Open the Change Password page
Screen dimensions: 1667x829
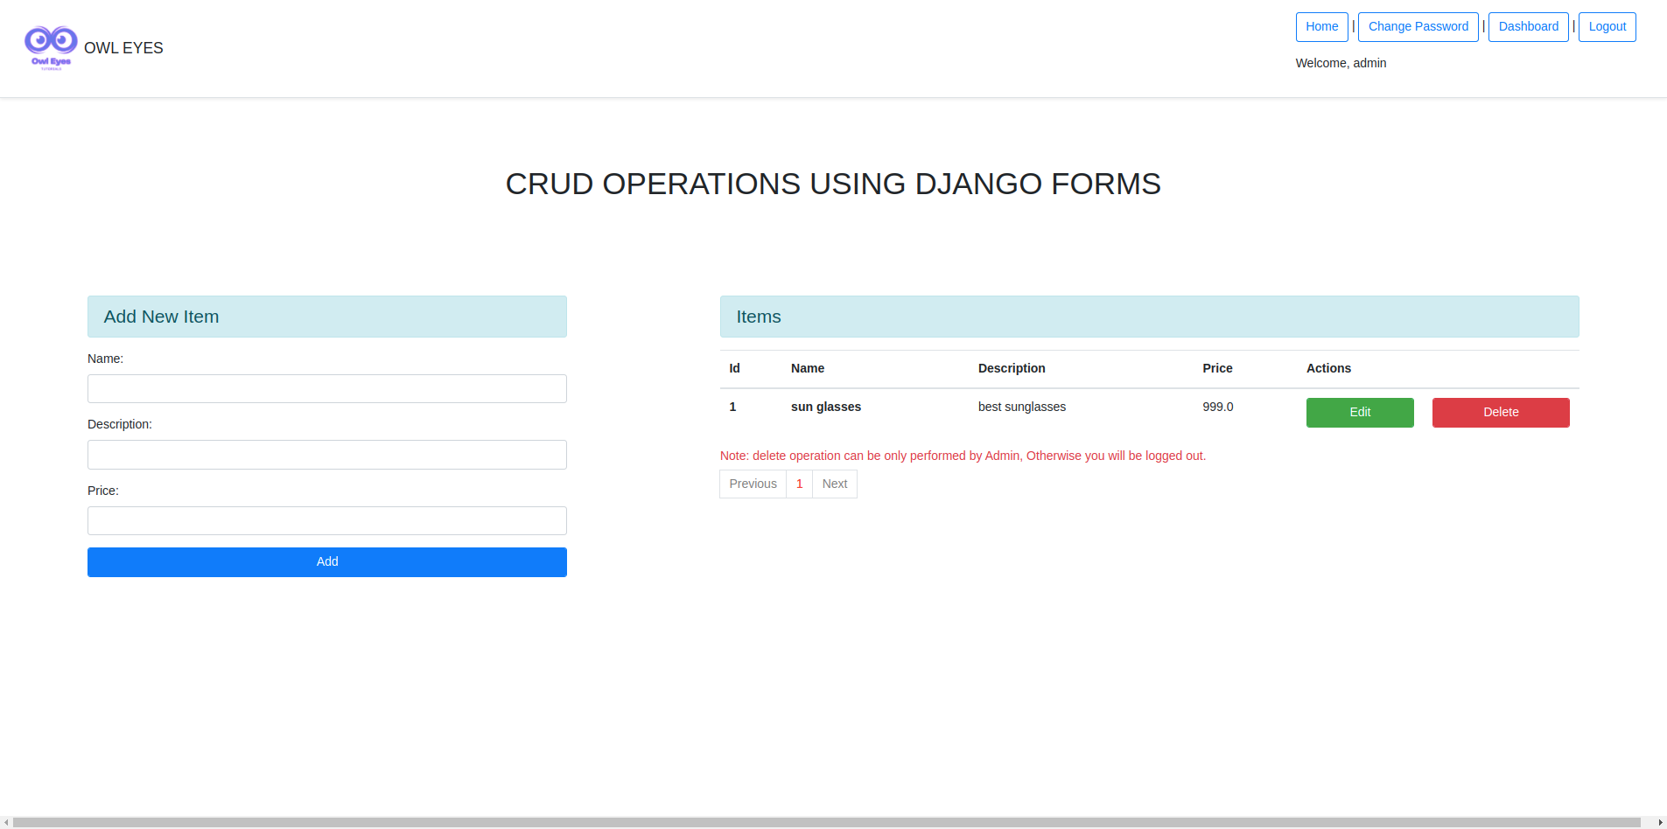point(1418,27)
